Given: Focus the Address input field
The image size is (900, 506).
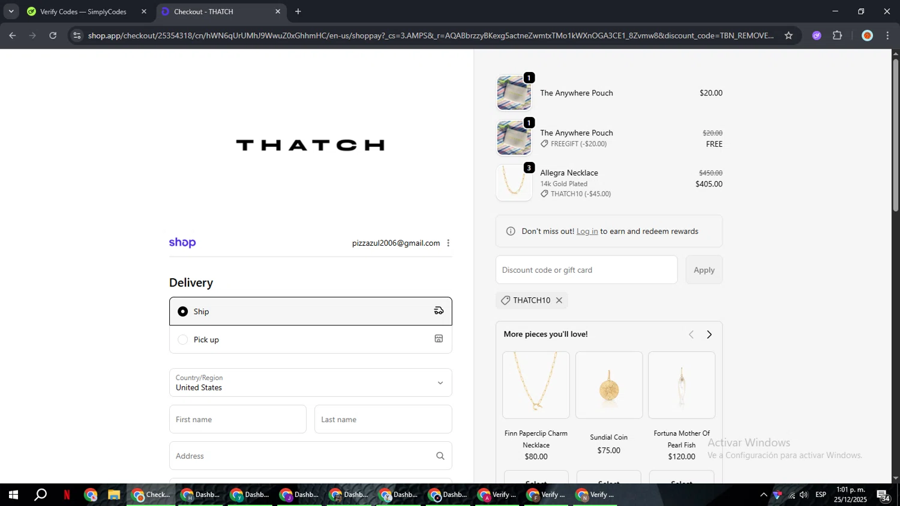Looking at the screenshot, I should click(x=310, y=456).
